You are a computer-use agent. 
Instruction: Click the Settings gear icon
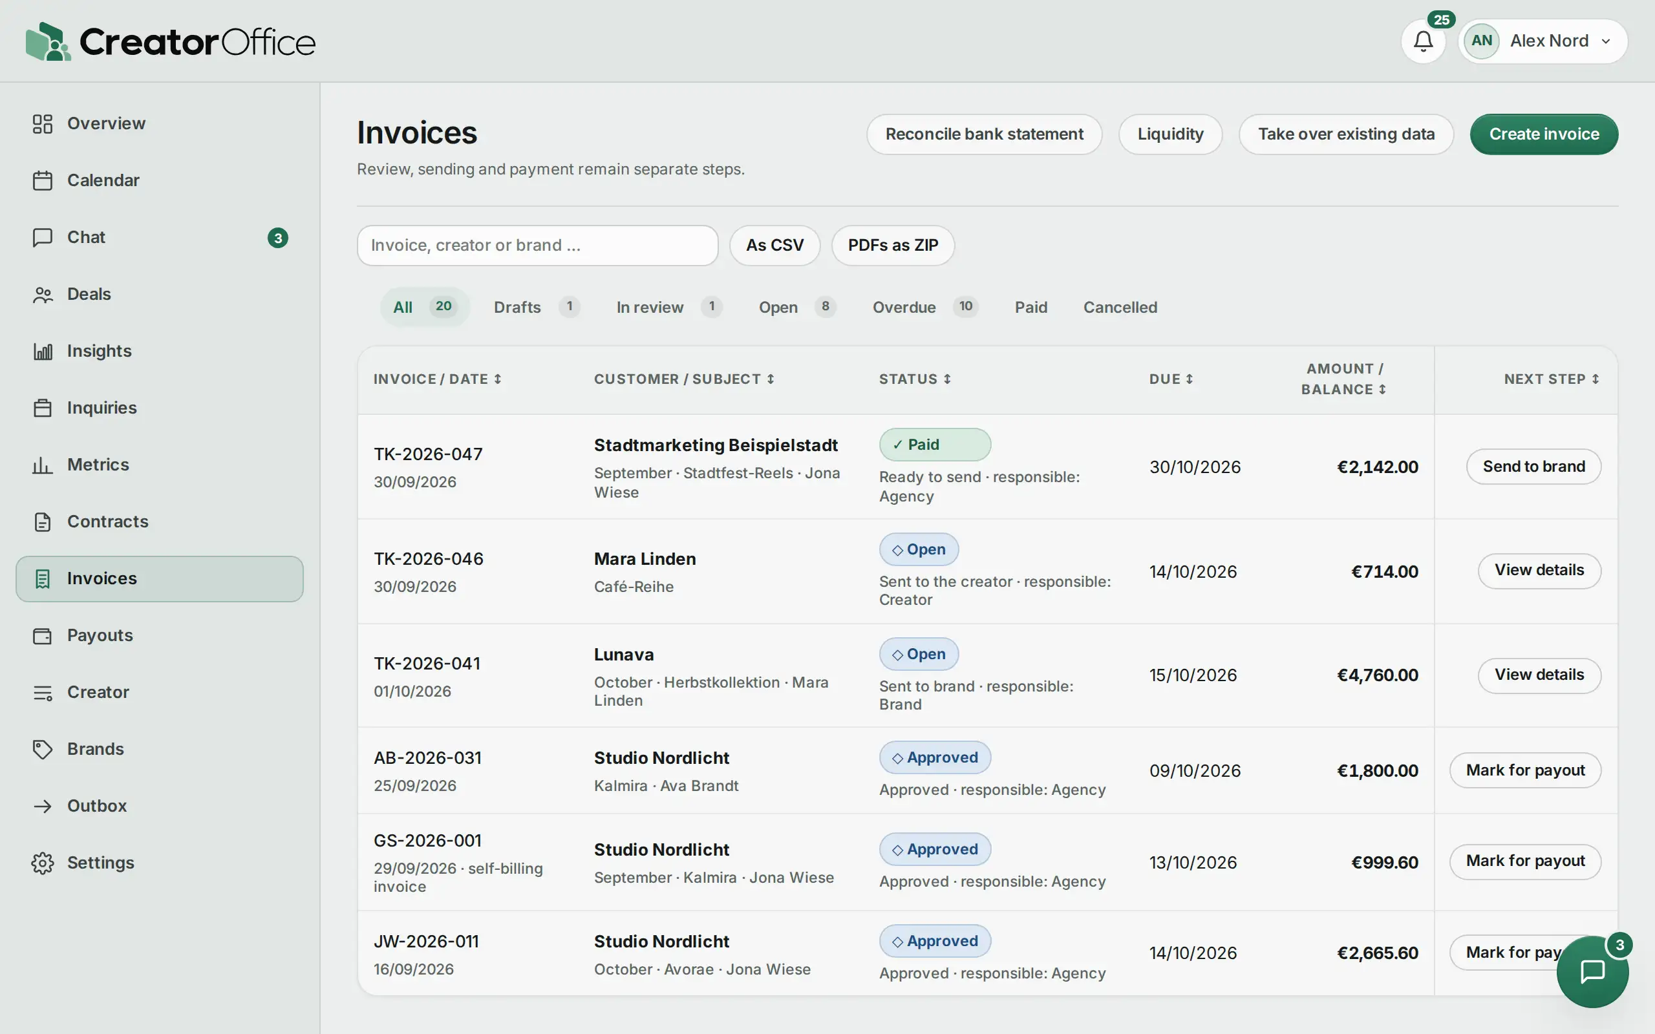click(x=43, y=863)
